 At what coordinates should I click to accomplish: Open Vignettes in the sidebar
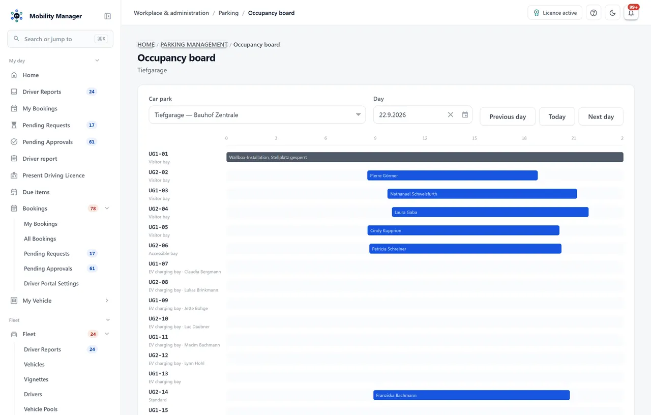point(36,379)
